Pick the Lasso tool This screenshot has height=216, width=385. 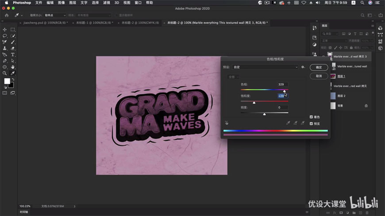5,36
